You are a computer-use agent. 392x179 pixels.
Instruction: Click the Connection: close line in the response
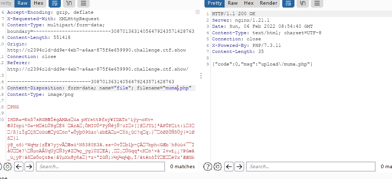(x=236, y=39)
